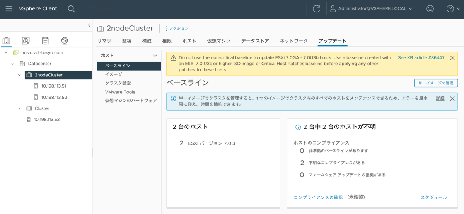464x214 pixels.
Task: Open the 構成 tab
Action: (147, 41)
